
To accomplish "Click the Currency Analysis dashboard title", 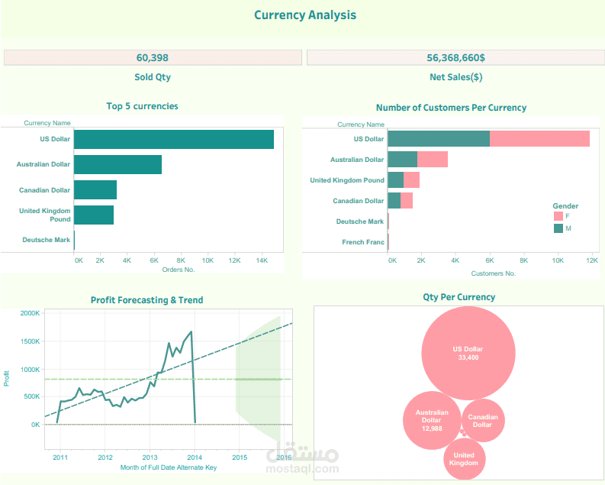I will 305,15.
